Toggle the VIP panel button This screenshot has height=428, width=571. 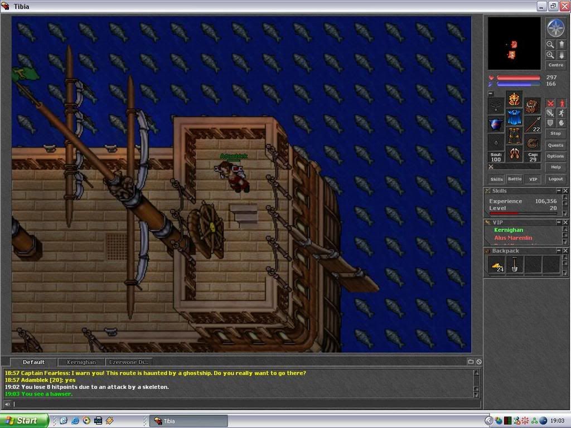pos(533,179)
